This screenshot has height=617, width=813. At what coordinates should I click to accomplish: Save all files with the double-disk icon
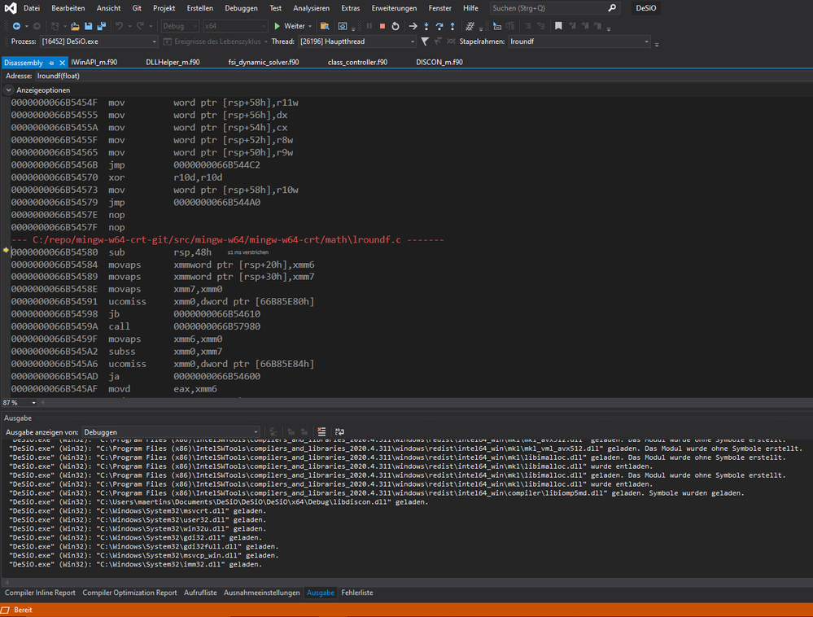pyautogui.click(x=102, y=26)
